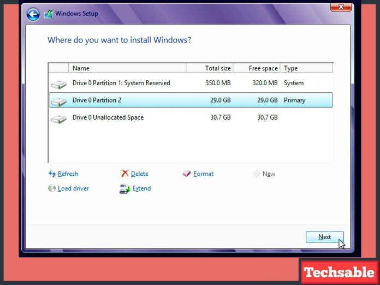Proceed with the Next button

click(x=324, y=237)
